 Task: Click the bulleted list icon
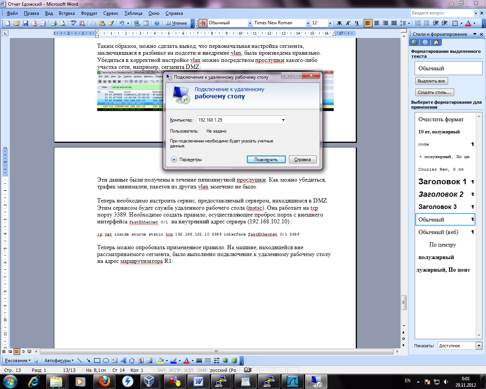click(427, 23)
